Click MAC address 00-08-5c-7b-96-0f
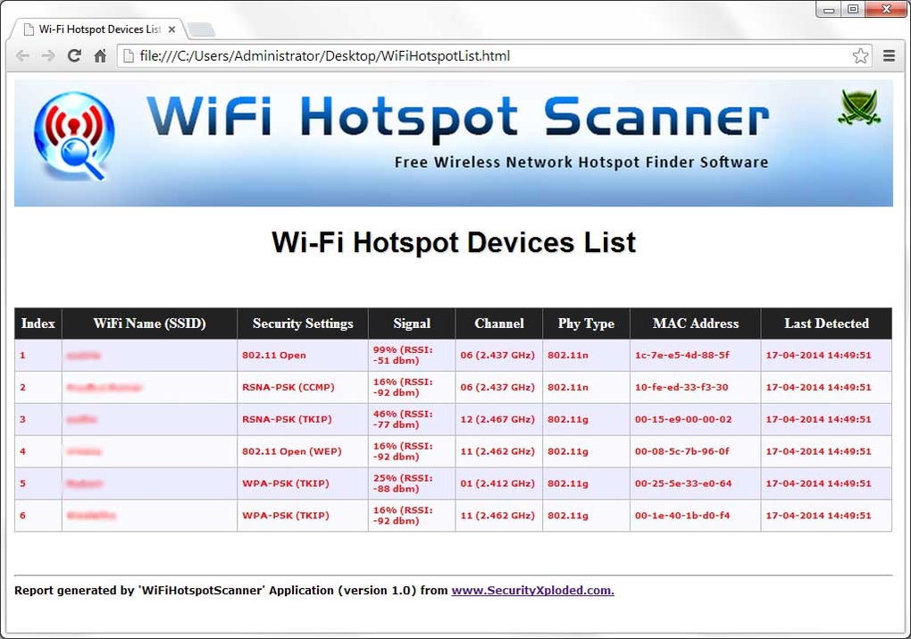911x639 pixels. [x=681, y=451]
